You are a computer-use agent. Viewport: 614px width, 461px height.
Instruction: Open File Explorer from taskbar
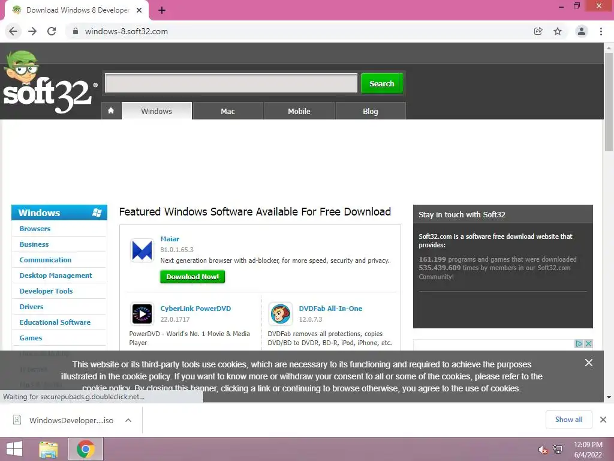[x=49, y=449]
